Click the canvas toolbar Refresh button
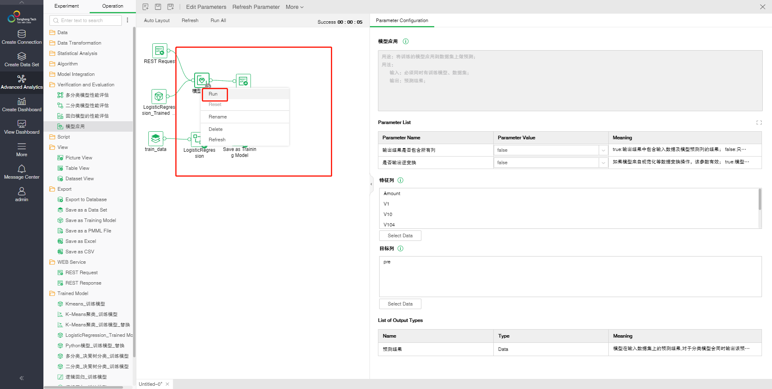This screenshot has height=389, width=772. point(190,20)
